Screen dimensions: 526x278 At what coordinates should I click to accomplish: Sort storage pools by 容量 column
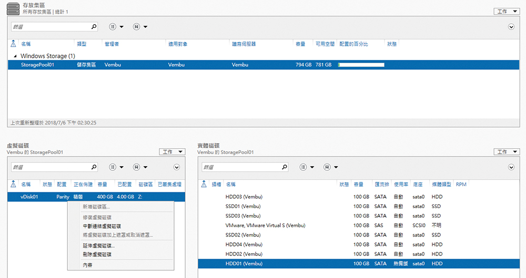(300, 44)
